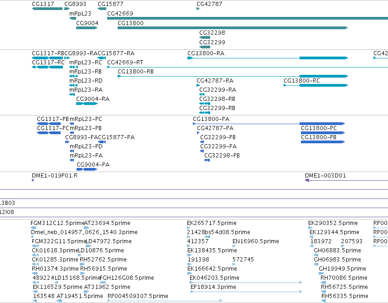Screen dimensions: 388x303
Task: Select transcript CG13800-RB
Action: click(135, 72)
